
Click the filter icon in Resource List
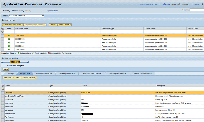point(2,32)
